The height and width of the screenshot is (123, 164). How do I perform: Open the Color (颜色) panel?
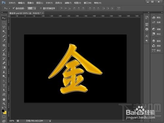pos(156,17)
